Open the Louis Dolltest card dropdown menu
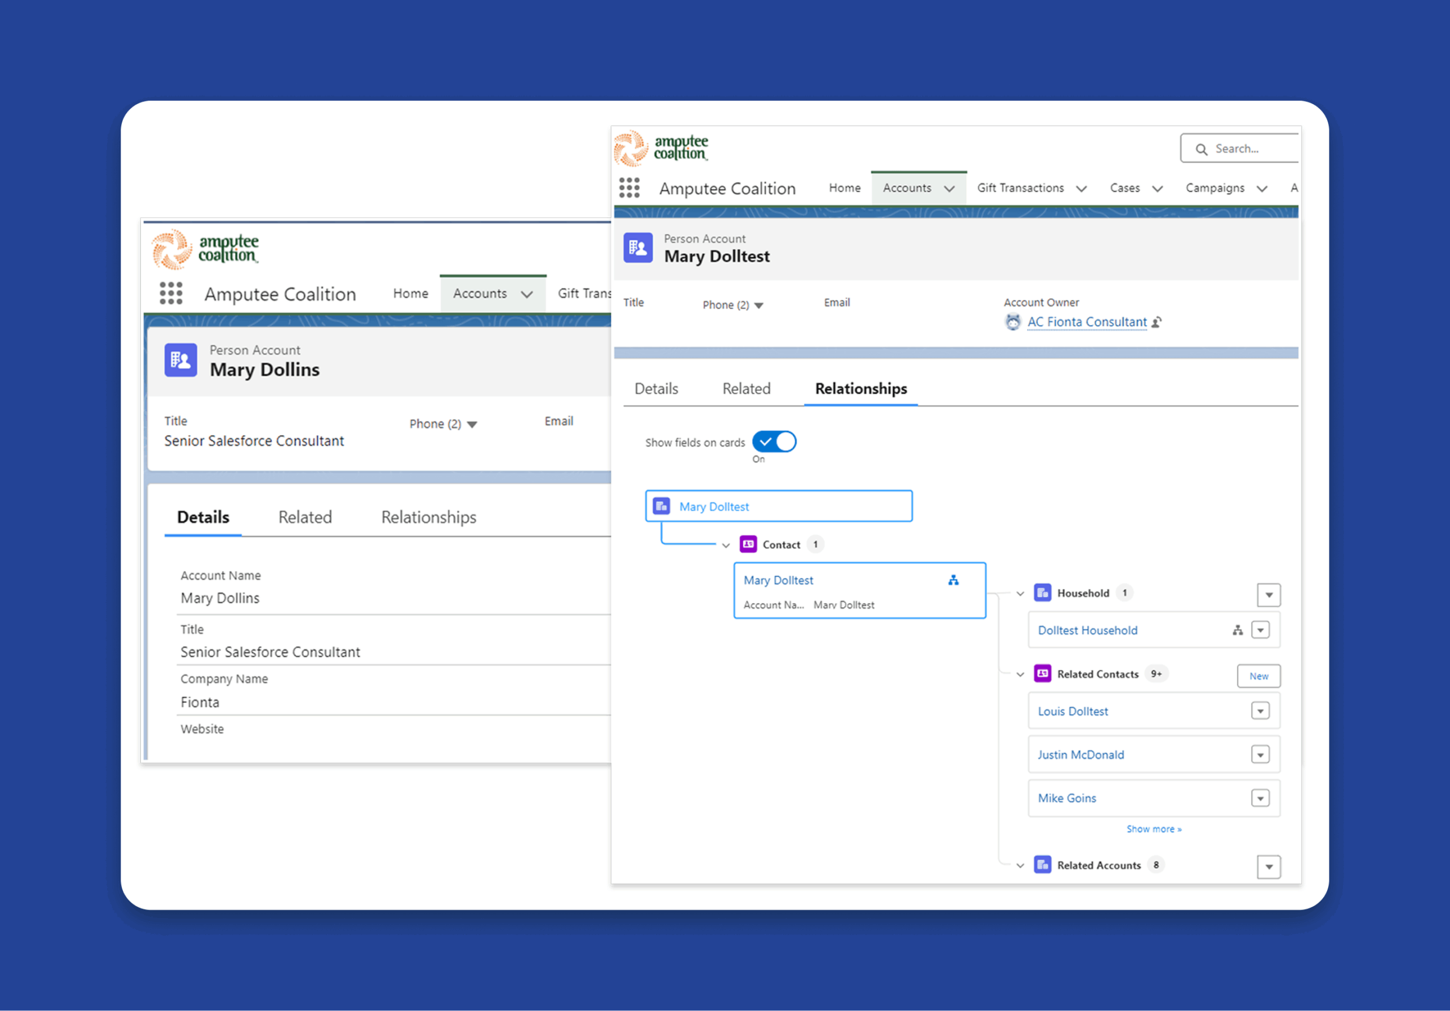 point(1260,711)
